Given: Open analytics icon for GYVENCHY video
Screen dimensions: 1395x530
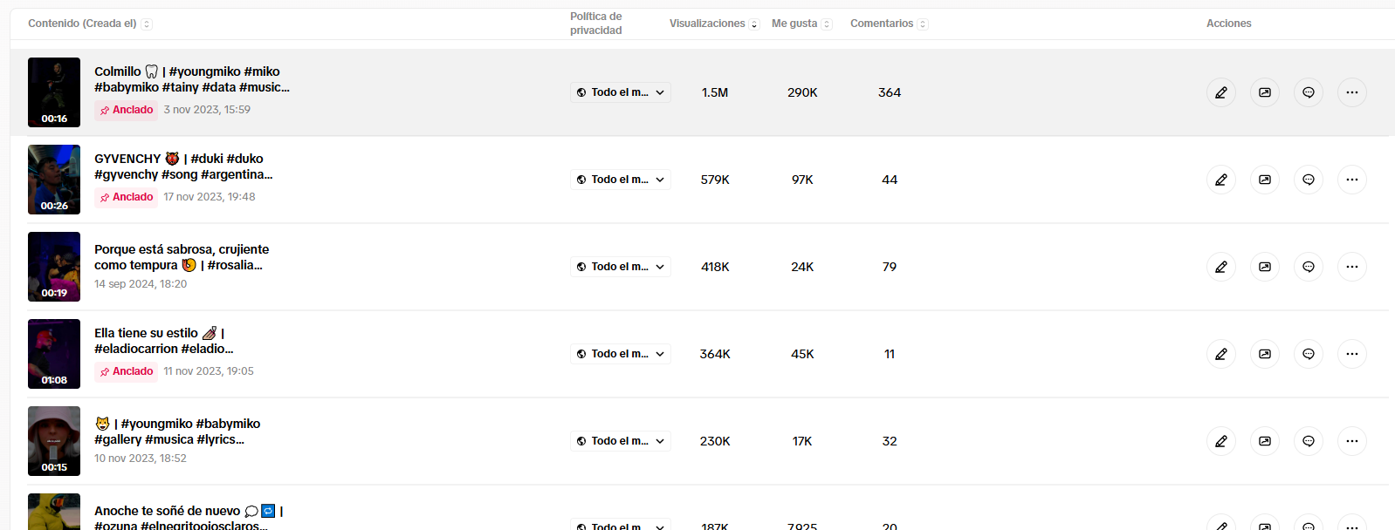Looking at the screenshot, I should pyautogui.click(x=1265, y=180).
